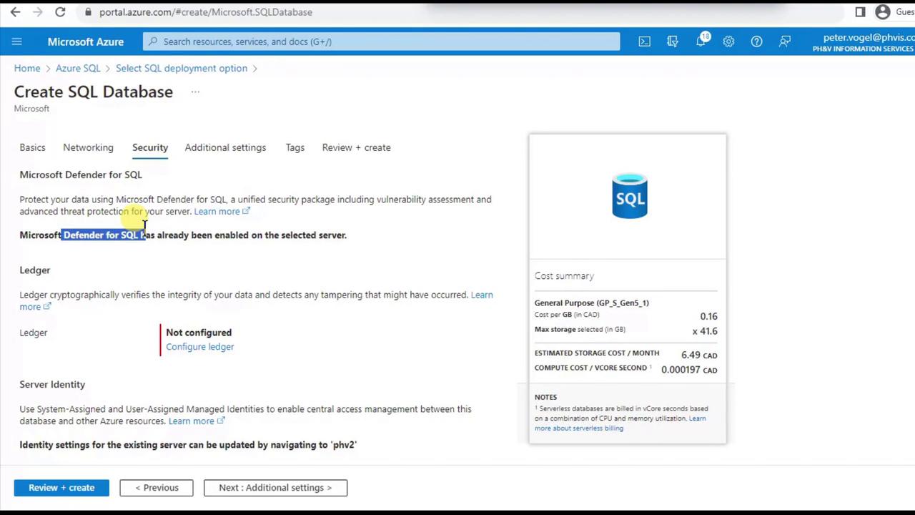Go to Home in the breadcrumb
915x515 pixels.
(27, 68)
